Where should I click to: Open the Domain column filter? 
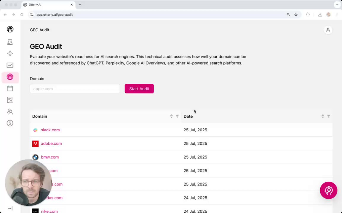coord(177,116)
